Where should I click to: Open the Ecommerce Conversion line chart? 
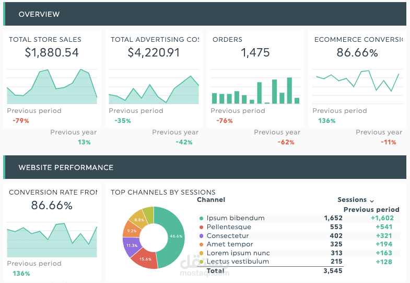357,87
